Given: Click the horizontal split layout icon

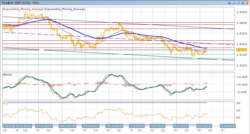Looking at the screenshot, I should (238, 2).
